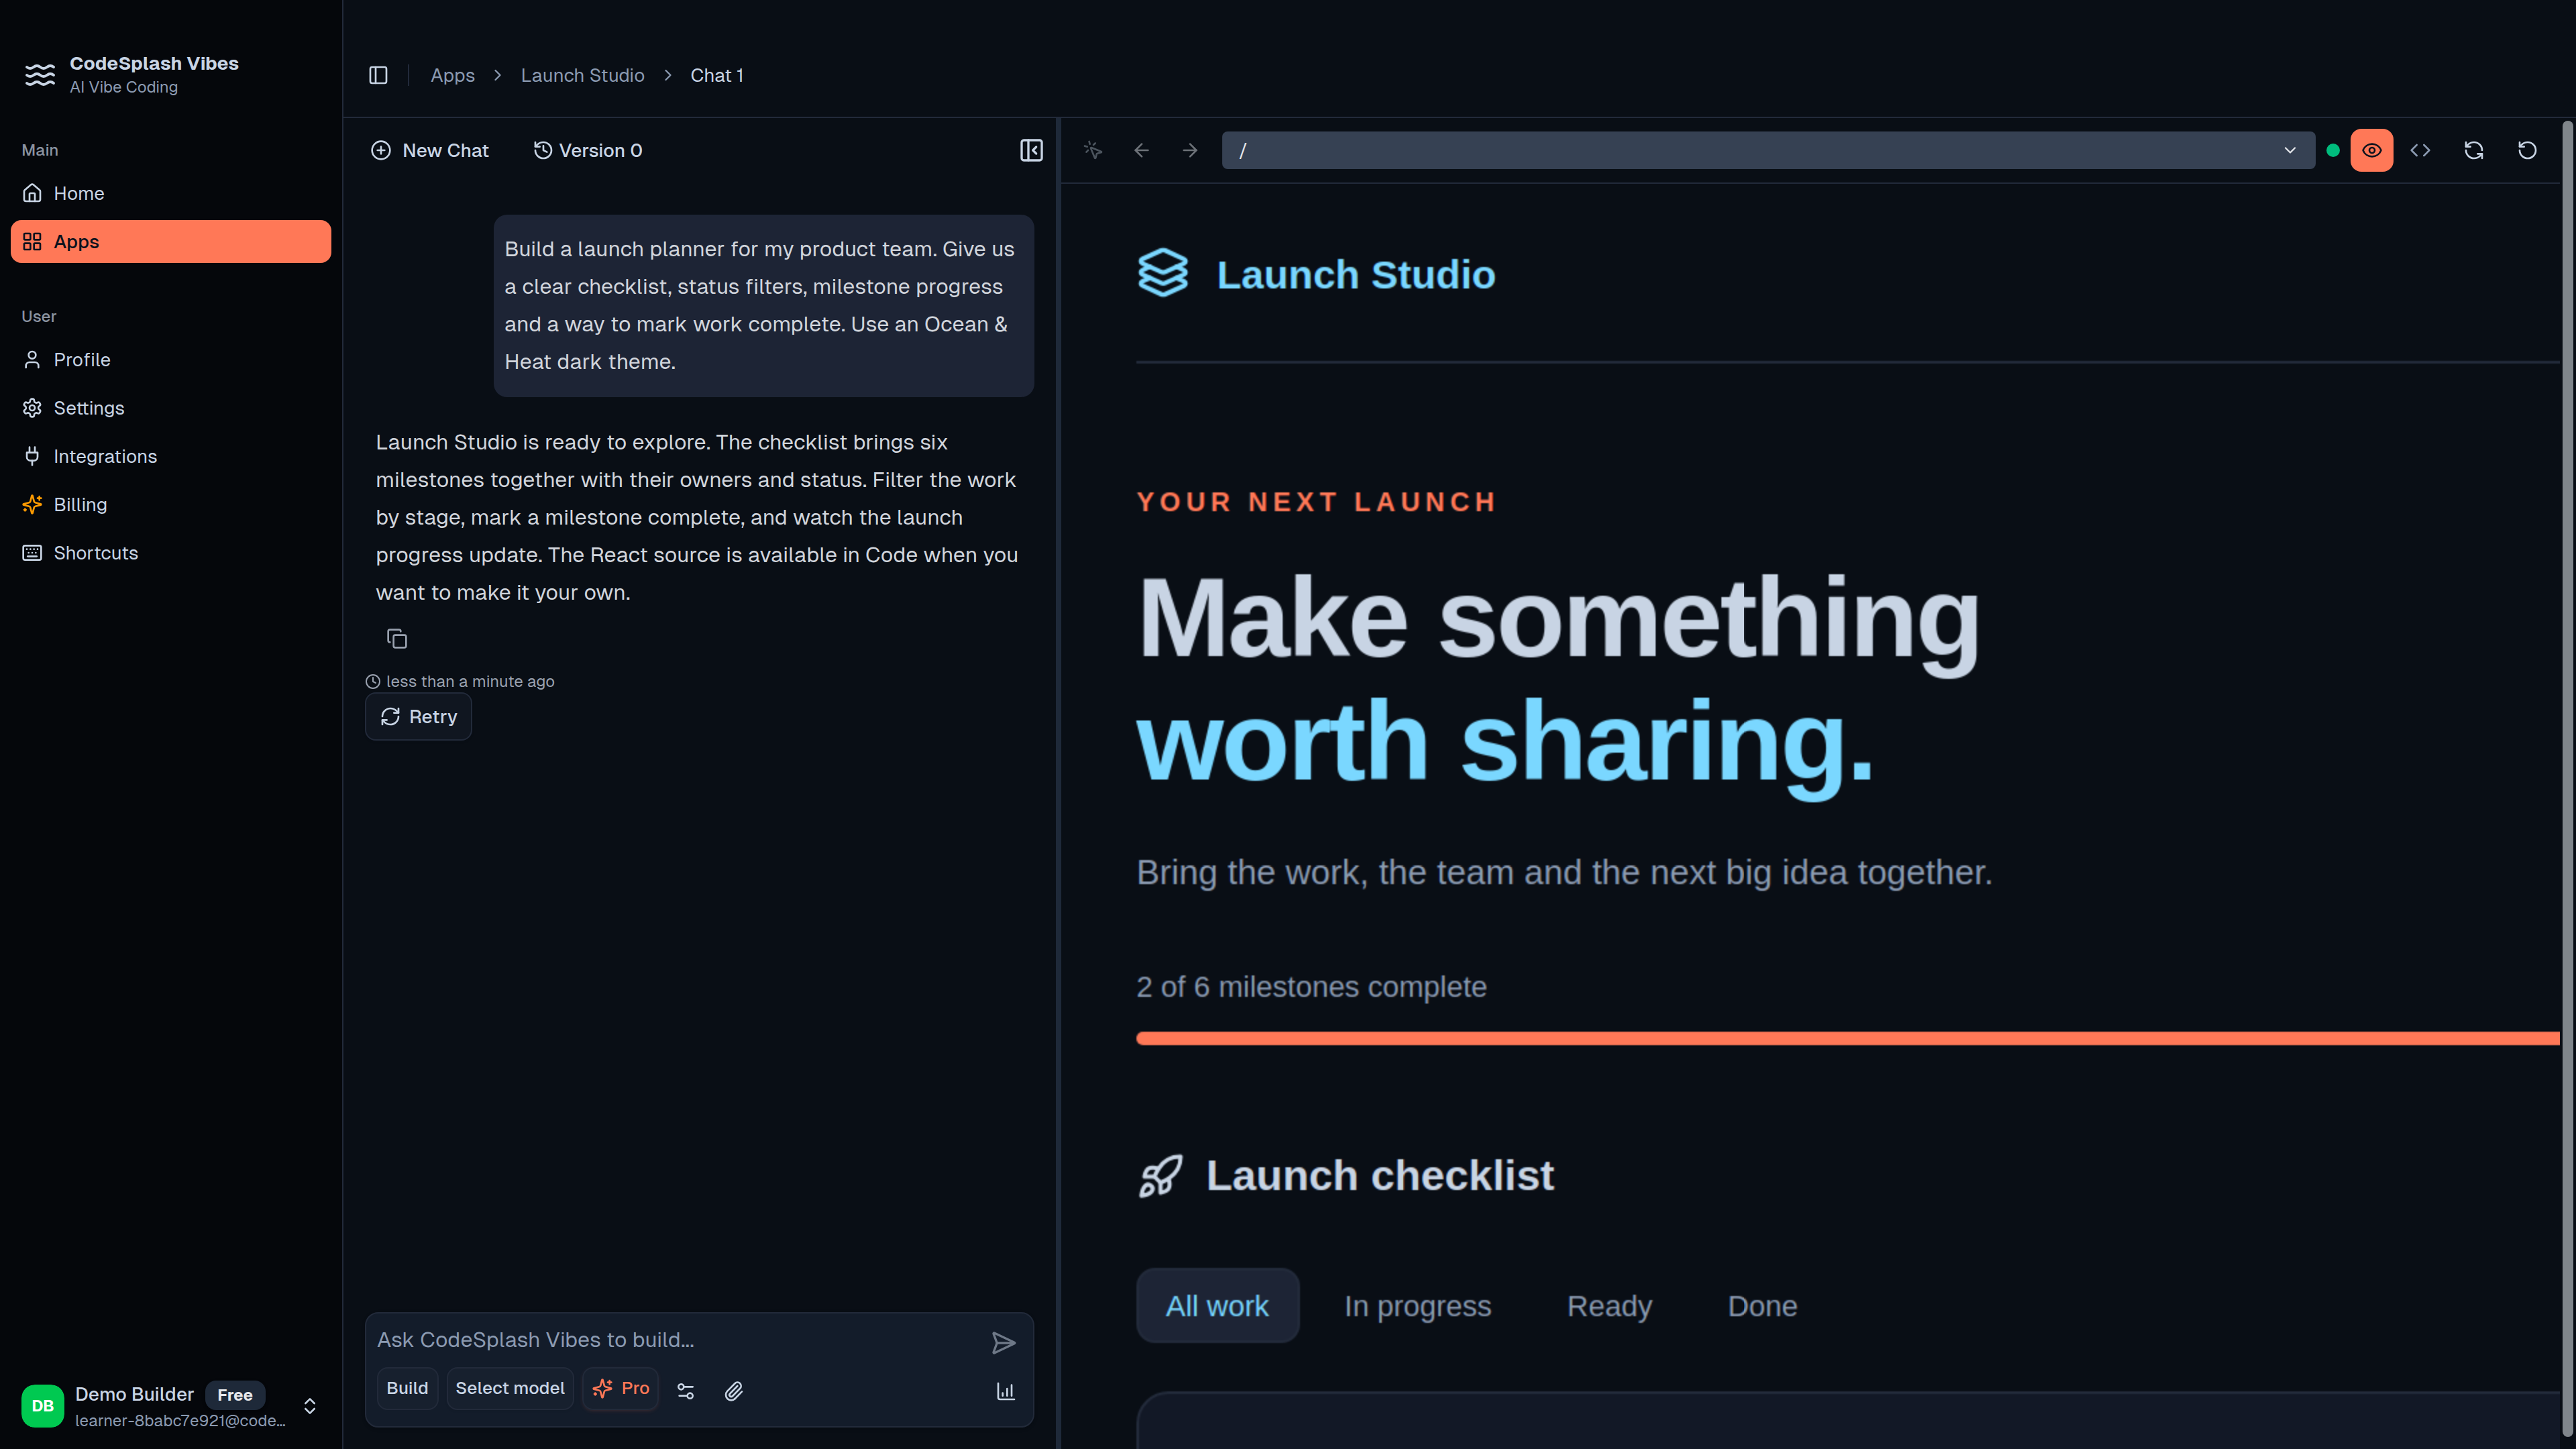The width and height of the screenshot is (2576, 1449).
Task: Select the All work filter tab
Action: (x=1217, y=1305)
